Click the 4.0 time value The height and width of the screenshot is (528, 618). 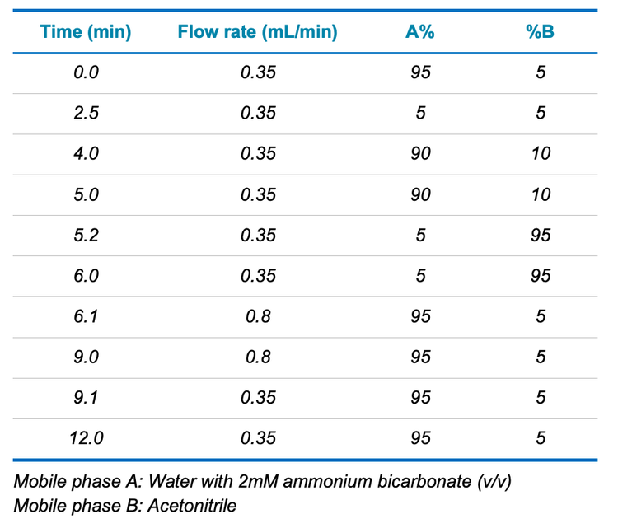86,154
